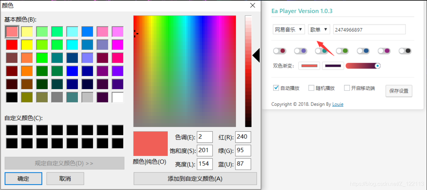Click the 绿(G) green value field
This screenshot has width=427, height=190.
(243, 150)
